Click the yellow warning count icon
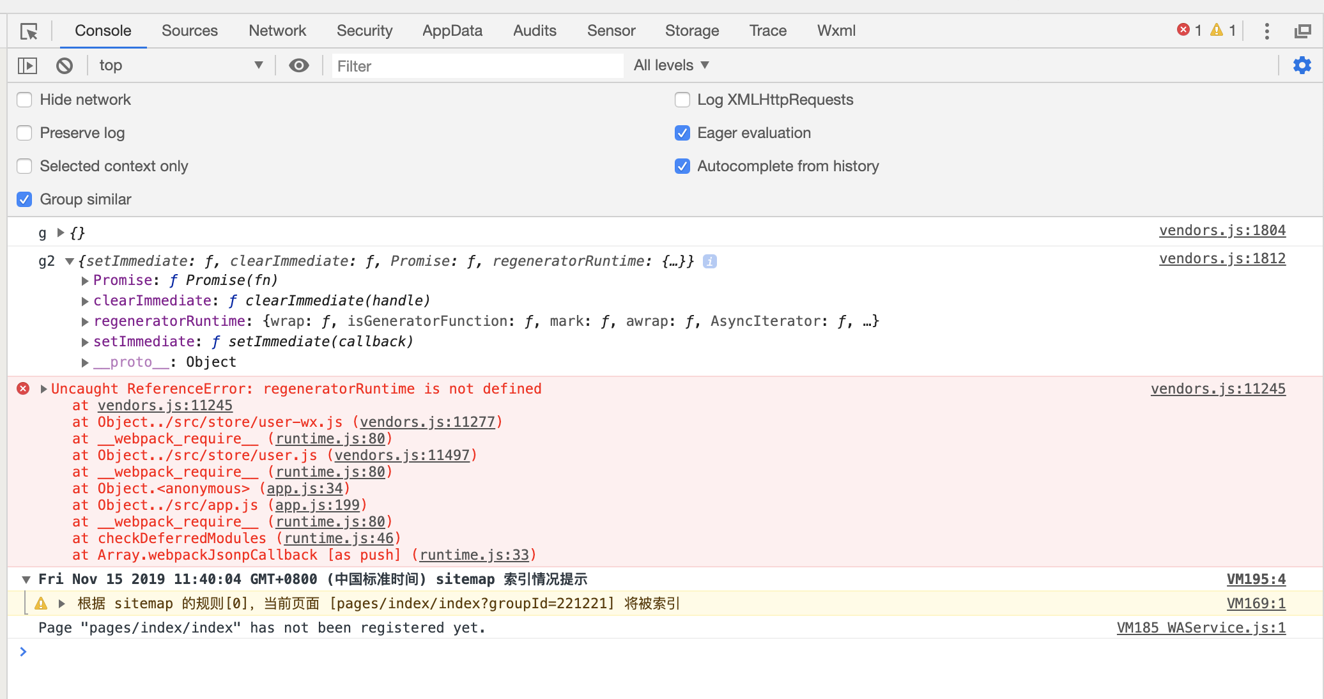 pyautogui.click(x=1217, y=30)
